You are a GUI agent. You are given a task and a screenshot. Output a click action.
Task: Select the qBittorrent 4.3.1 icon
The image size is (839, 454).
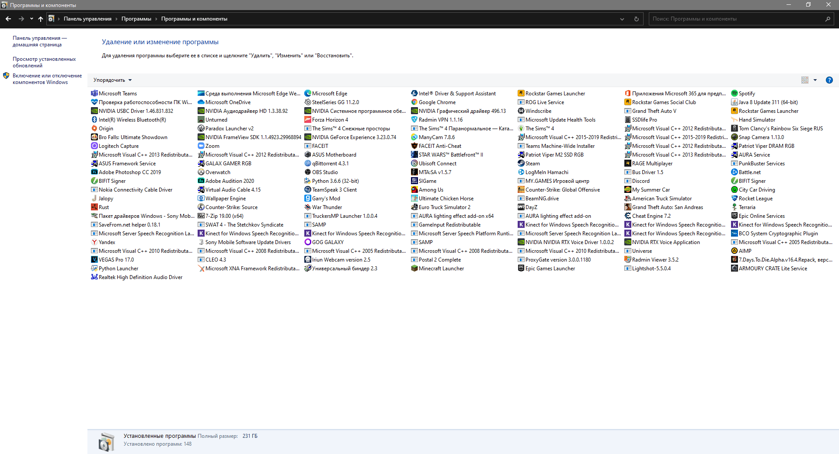pos(308,163)
